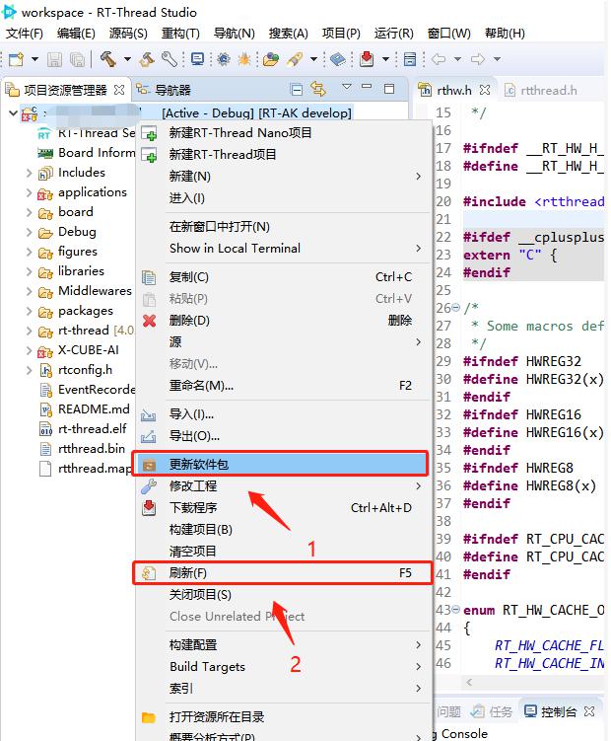Click Collapse All icon in project explorer
The height and width of the screenshot is (741, 611).
pos(296,89)
